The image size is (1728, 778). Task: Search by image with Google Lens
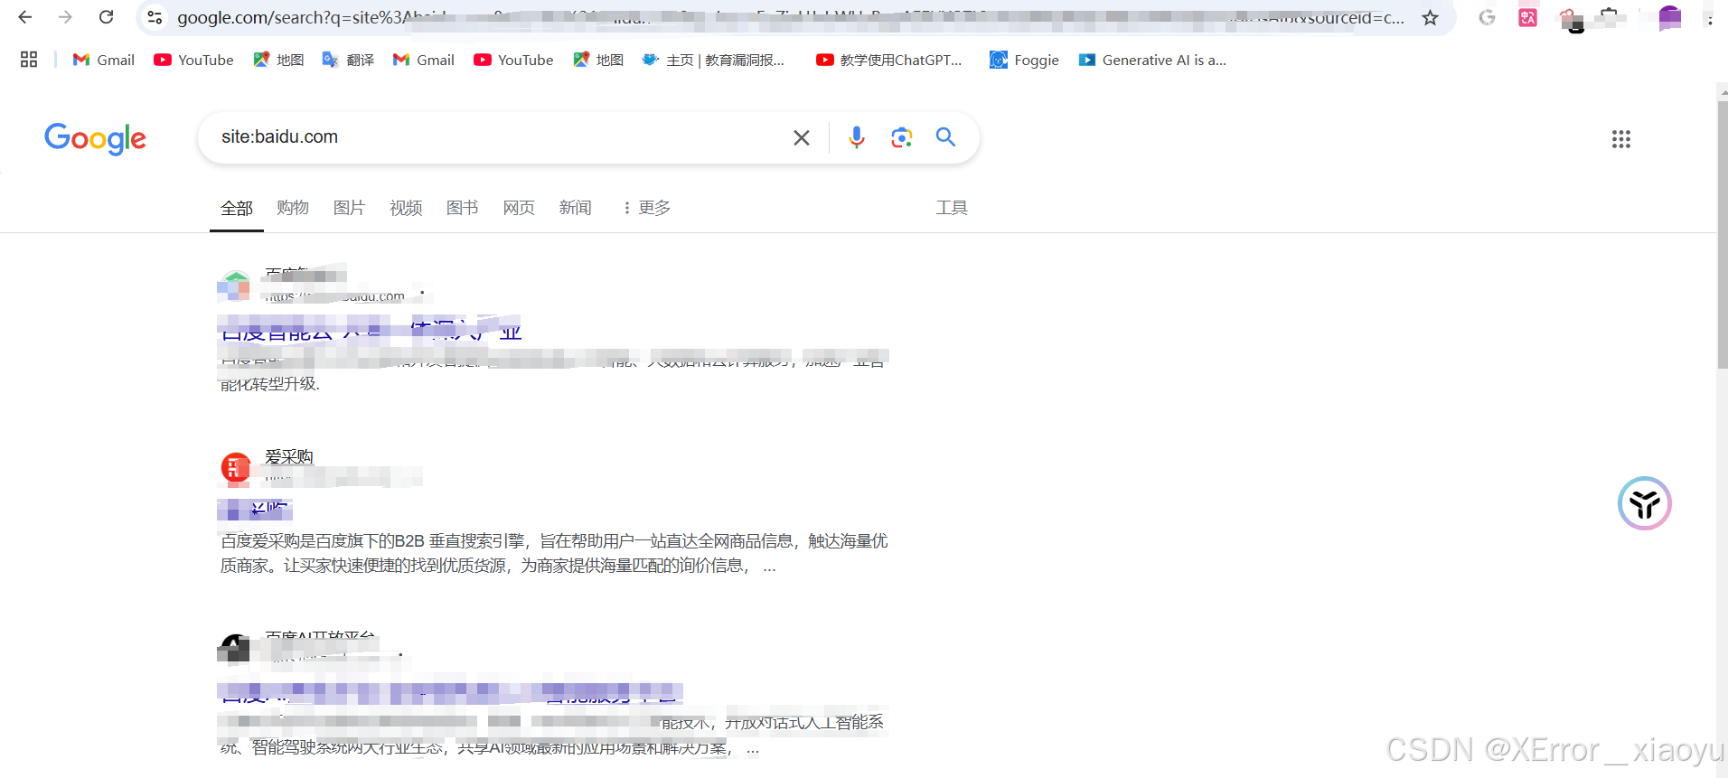(901, 137)
